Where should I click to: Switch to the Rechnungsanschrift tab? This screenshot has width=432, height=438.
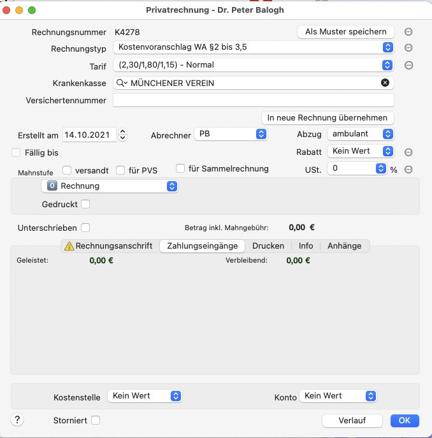(x=109, y=246)
